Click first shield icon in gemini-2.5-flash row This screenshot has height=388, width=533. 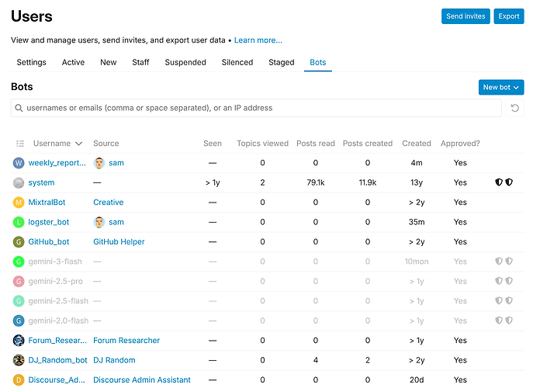pos(499,300)
